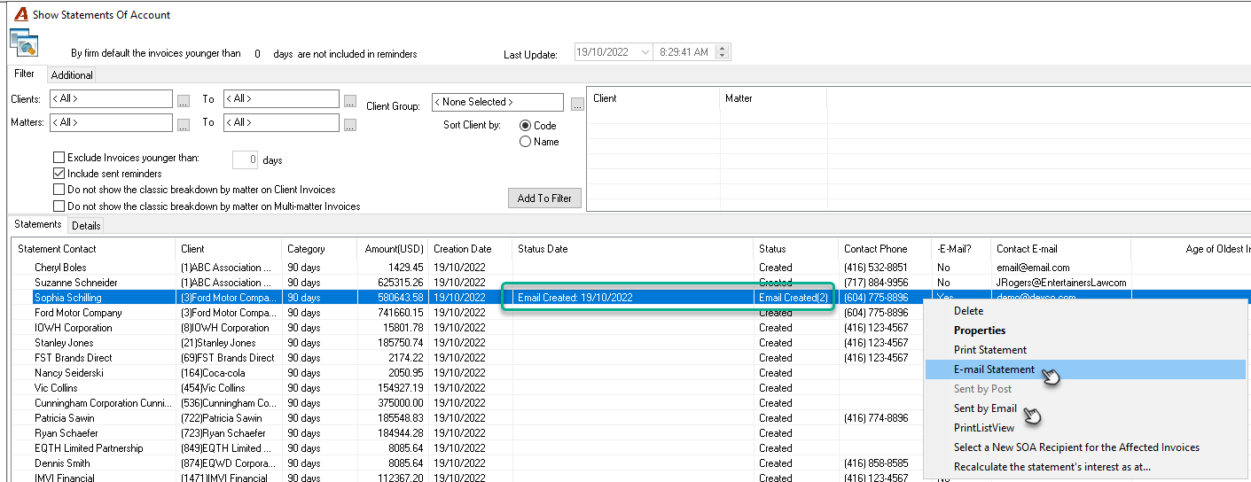Open the Statements tab
This screenshot has width=1251, height=482.
click(x=38, y=224)
